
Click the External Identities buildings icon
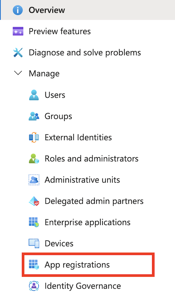(x=34, y=138)
